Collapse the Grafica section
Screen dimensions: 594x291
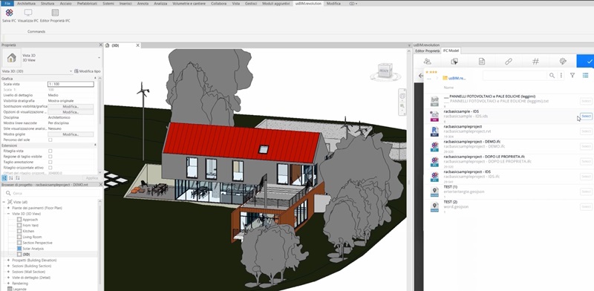click(x=95, y=79)
